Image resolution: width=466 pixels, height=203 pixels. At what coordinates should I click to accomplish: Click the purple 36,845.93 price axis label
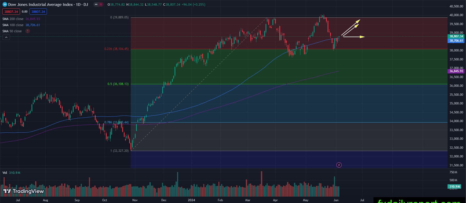456,71
